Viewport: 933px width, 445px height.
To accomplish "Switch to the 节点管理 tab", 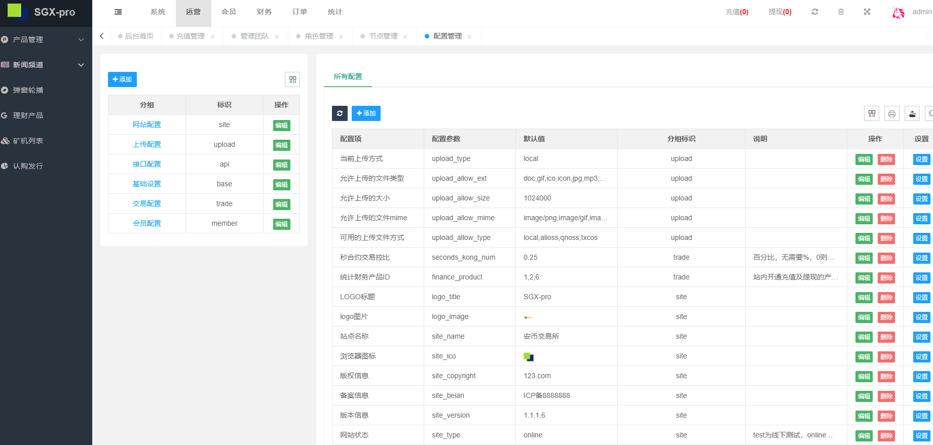I will pyautogui.click(x=383, y=36).
